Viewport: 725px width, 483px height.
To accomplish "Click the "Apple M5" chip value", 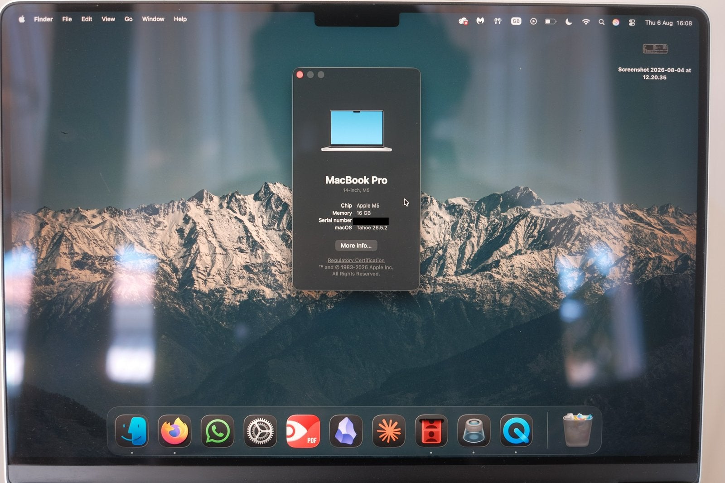I will click(x=368, y=206).
